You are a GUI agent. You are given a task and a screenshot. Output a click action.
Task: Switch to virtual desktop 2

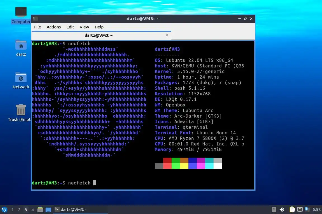tap(19, 210)
